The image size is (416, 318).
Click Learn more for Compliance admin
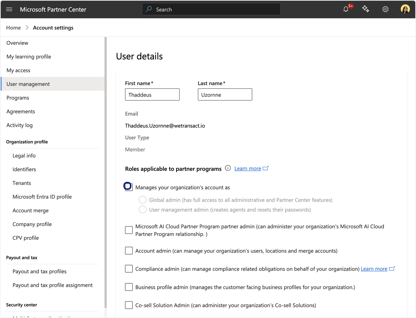tap(374, 268)
